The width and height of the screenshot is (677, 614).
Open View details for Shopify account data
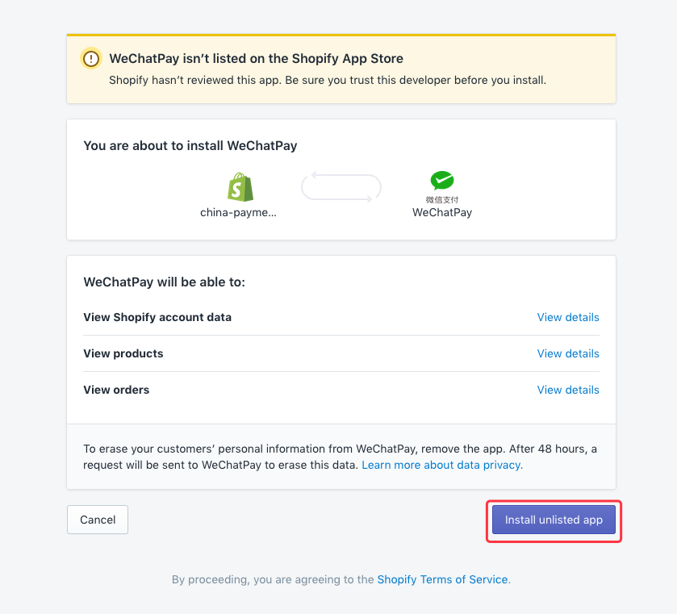[x=568, y=317]
